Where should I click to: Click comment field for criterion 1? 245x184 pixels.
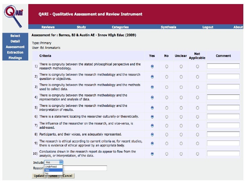[223, 66]
